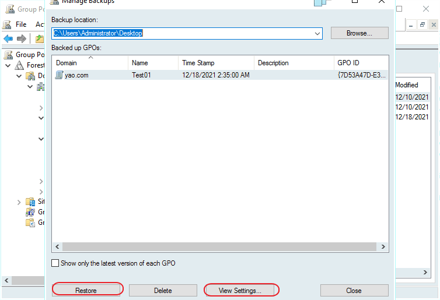This screenshot has width=440, height=300.
Task: Click the up-folder toolbar icon
Action: pyautogui.click(x=39, y=38)
